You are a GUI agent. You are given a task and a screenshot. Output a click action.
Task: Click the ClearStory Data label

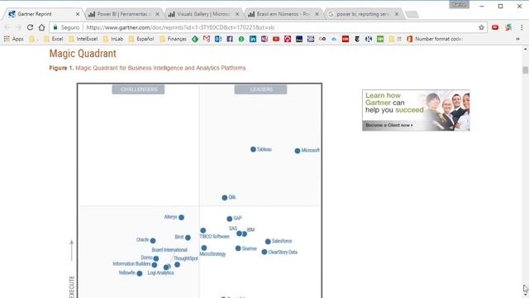pyautogui.click(x=283, y=252)
